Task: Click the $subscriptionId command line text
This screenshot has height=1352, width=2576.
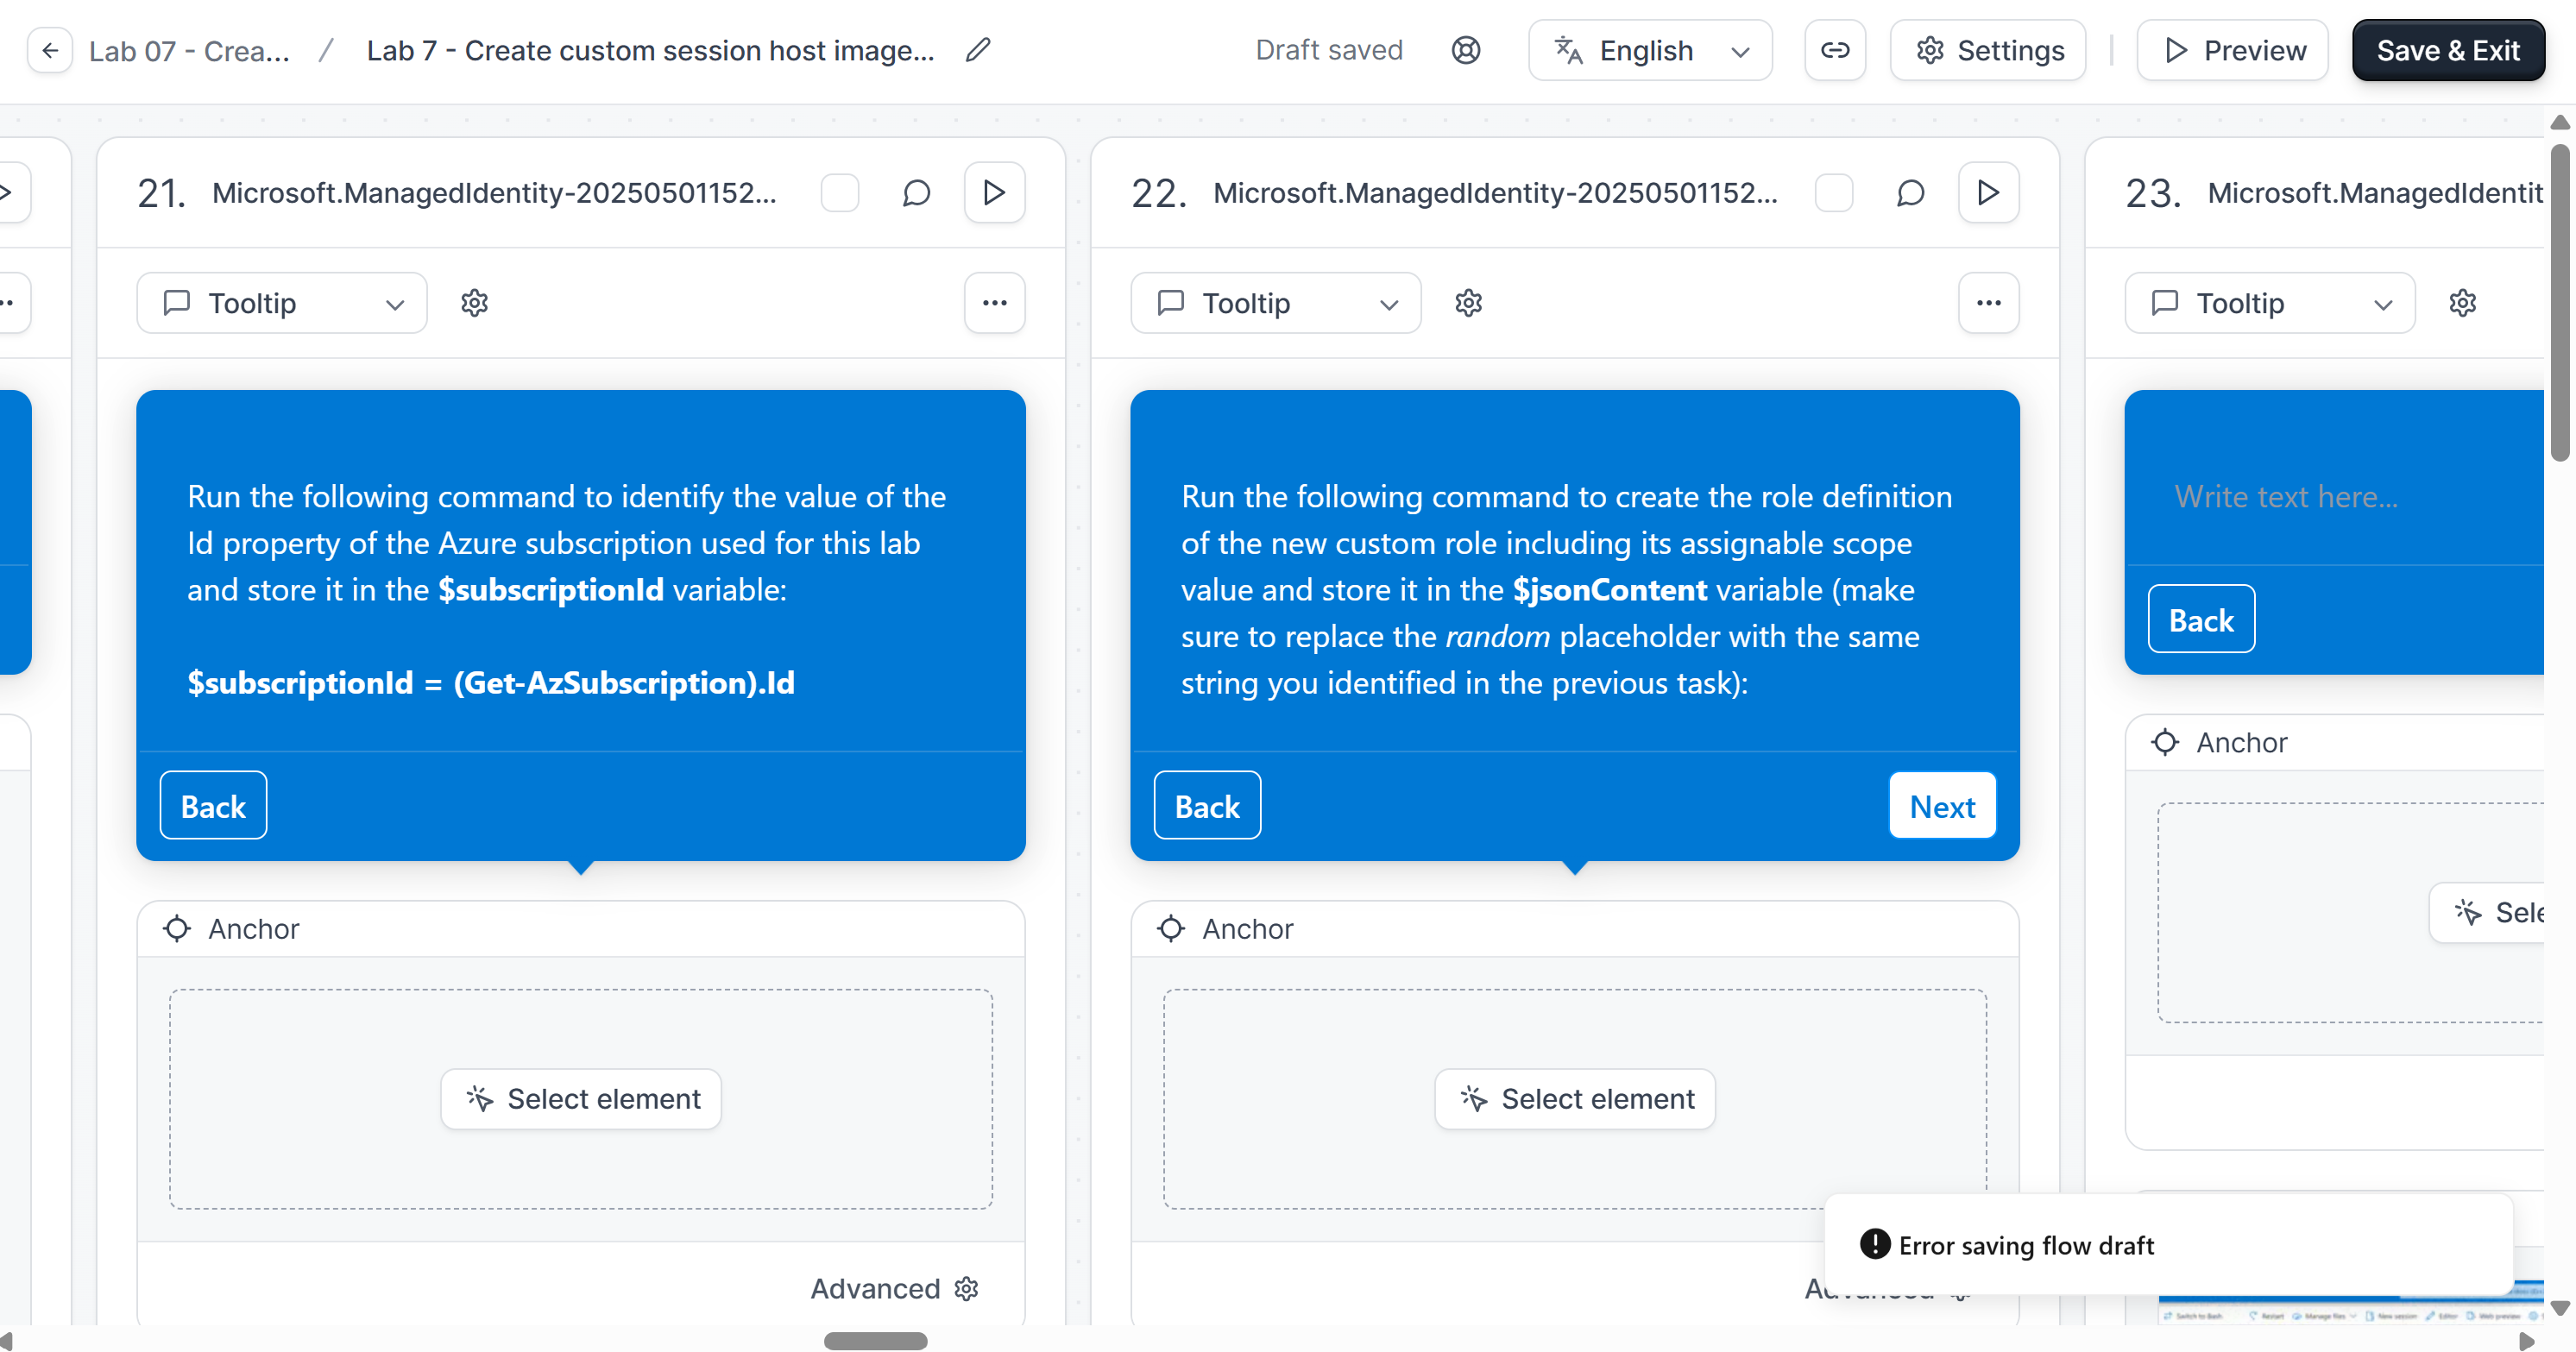Action: (x=491, y=683)
